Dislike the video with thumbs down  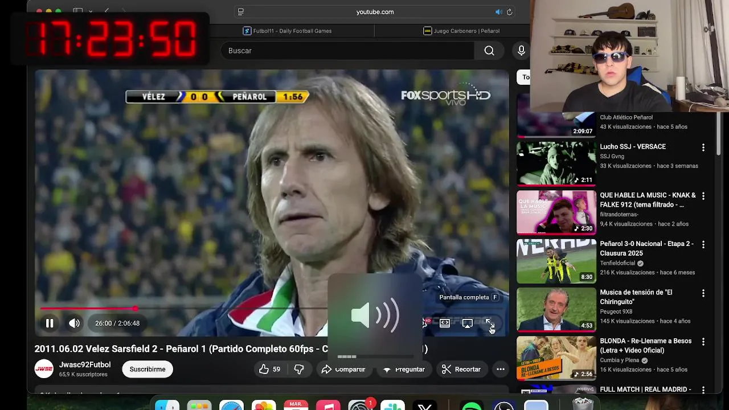coord(299,369)
